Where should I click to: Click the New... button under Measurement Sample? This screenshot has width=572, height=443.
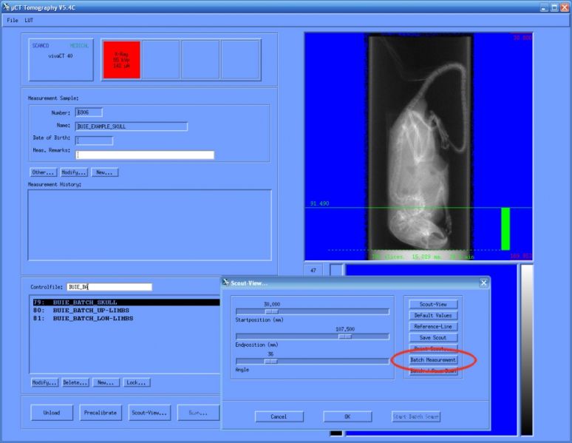click(x=105, y=172)
